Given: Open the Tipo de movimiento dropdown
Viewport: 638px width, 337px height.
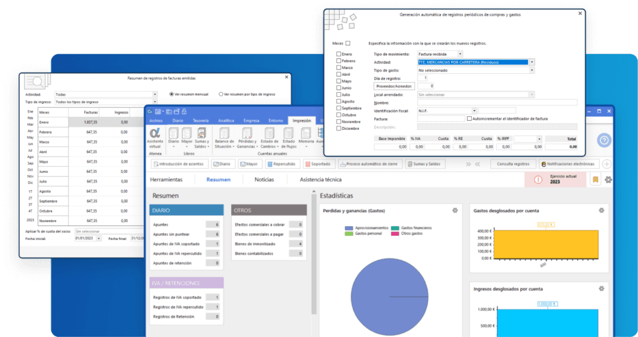Looking at the screenshot, I should (x=460, y=54).
